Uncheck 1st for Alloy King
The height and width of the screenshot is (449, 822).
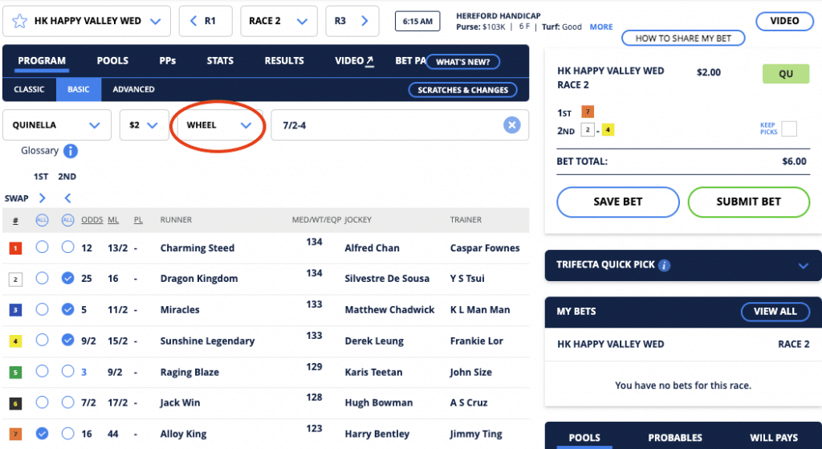pos(42,434)
